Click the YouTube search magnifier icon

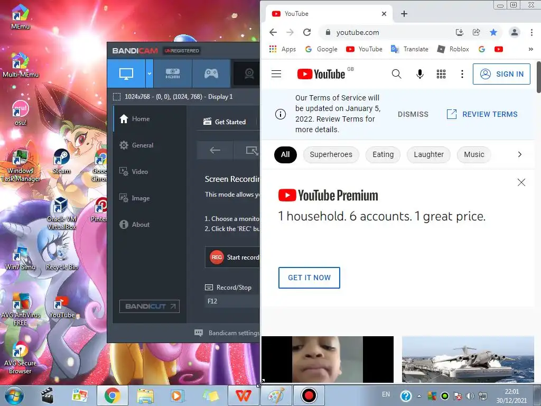click(x=396, y=74)
